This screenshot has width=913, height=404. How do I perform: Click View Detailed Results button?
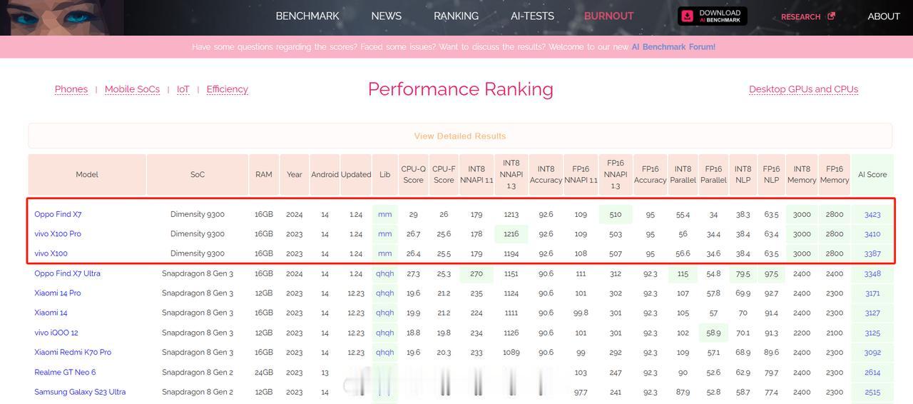click(460, 136)
